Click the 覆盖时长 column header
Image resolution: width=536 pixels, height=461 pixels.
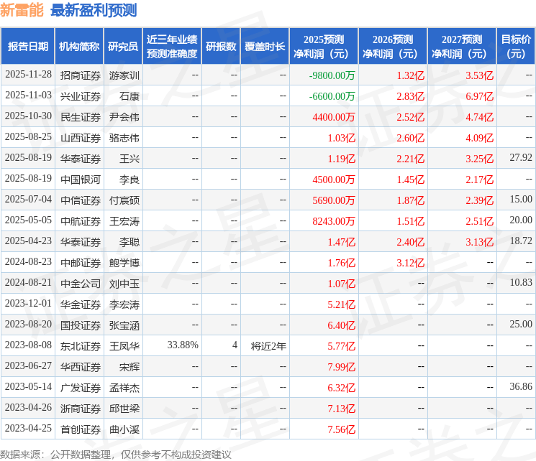pos(265,47)
